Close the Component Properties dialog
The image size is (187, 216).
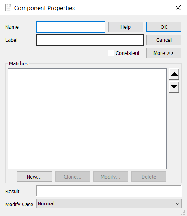point(178,8)
